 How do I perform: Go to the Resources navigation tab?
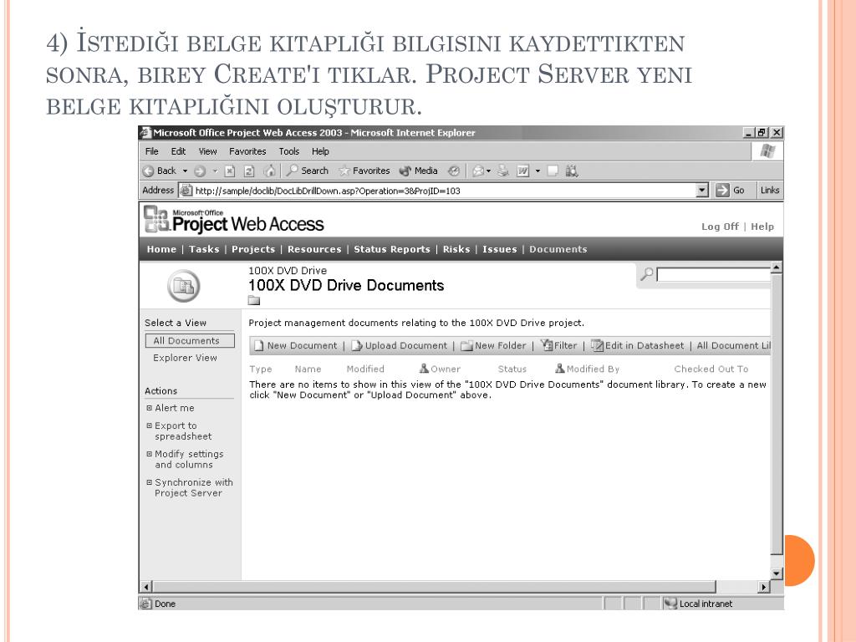tap(314, 249)
